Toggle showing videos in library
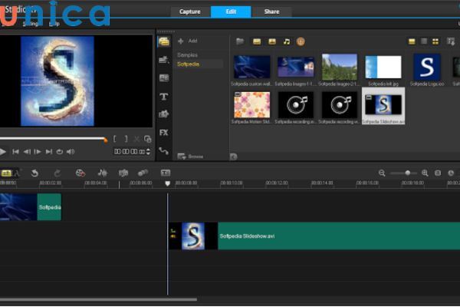This screenshot has height=307, width=460. pos(257,41)
